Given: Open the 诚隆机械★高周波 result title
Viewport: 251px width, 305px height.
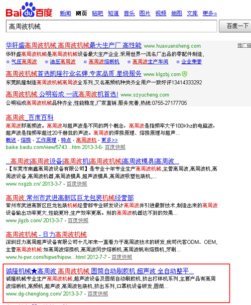Looking at the screenshot, I should (100, 271).
